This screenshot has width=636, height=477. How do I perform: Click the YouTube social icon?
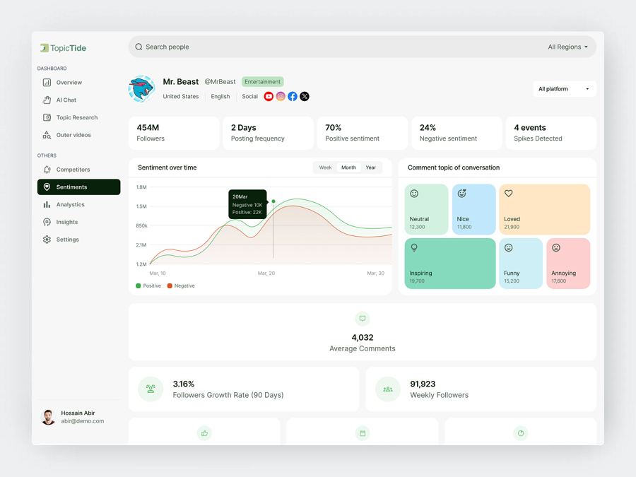point(269,96)
